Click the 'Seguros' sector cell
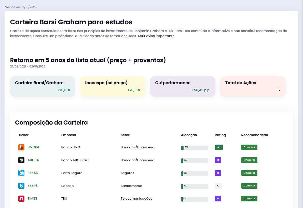This screenshot has height=208, width=303. [127, 173]
